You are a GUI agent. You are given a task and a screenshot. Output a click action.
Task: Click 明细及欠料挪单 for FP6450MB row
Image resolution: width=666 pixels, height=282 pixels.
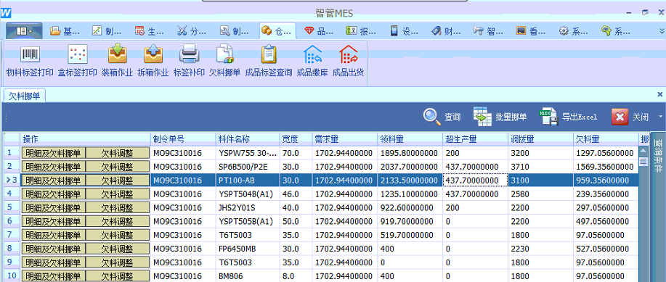[x=53, y=249]
